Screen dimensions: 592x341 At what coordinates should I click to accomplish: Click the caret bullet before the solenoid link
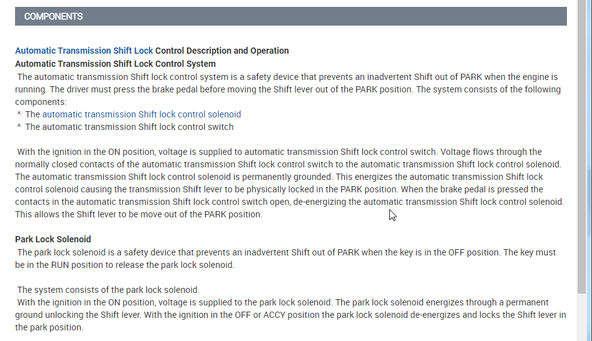(x=19, y=114)
